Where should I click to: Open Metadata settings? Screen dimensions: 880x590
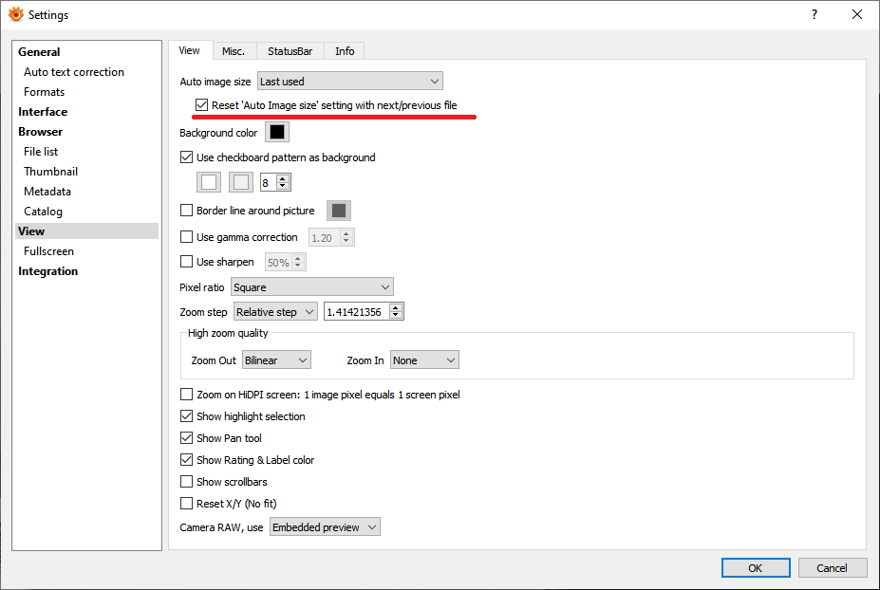pyautogui.click(x=47, y=192)
